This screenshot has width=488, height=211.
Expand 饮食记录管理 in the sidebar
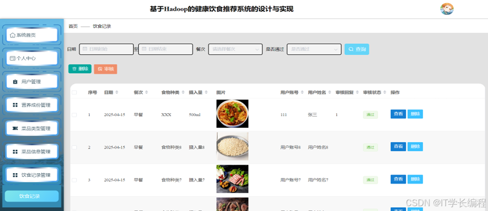click(32, 175)
